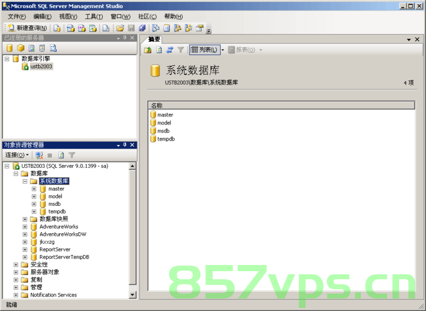Toggle auto-hide pin on Registered Servers panel

click(x=125, y=38)
